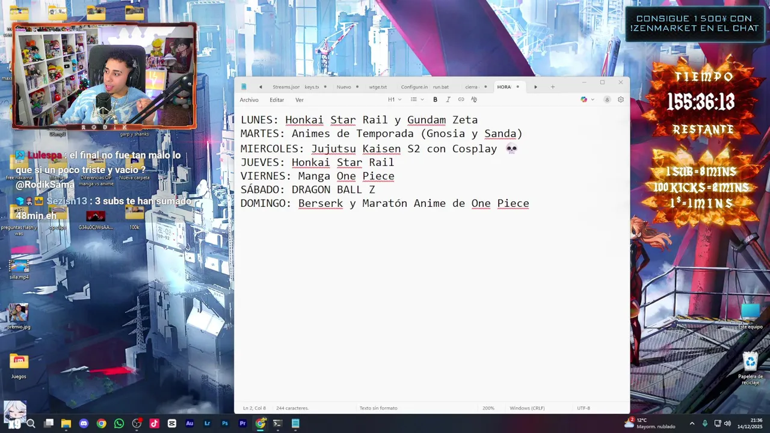The height and width of the screenshot is (433, 770).
Task: Click the 244 caracteres count
Action: click(292, 408)
